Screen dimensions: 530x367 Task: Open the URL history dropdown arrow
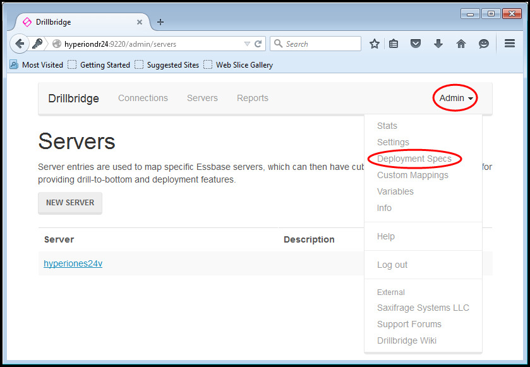coord(247,44)
